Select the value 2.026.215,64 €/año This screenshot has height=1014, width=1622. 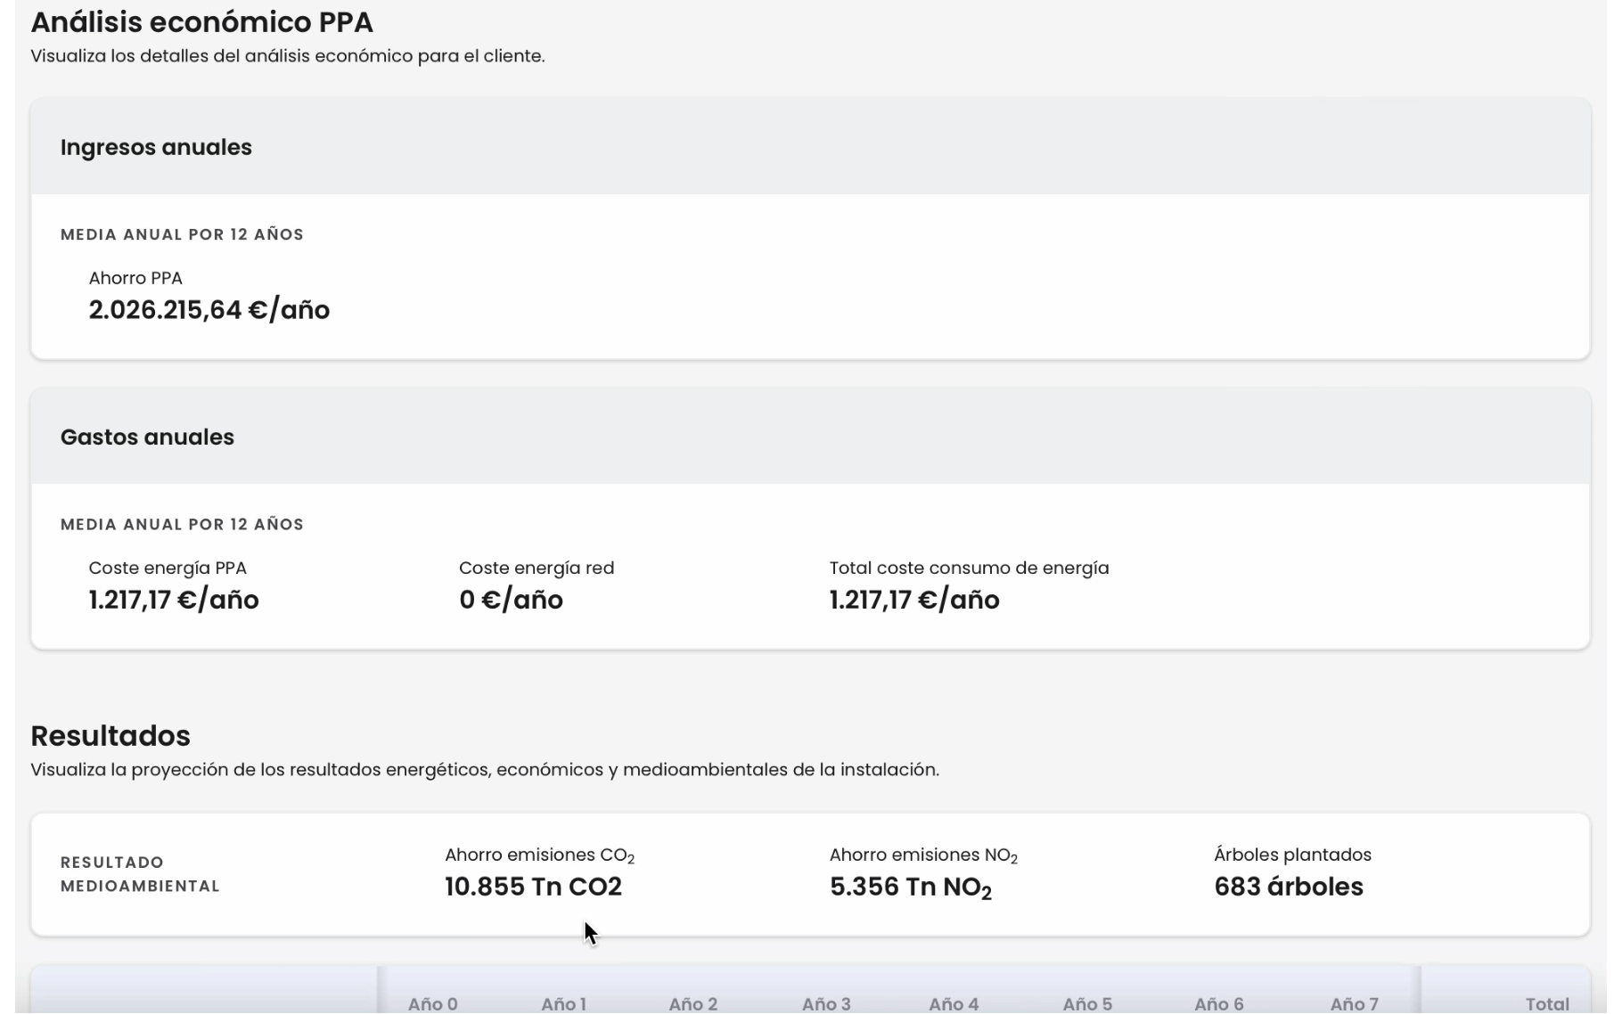click(209, 310)
